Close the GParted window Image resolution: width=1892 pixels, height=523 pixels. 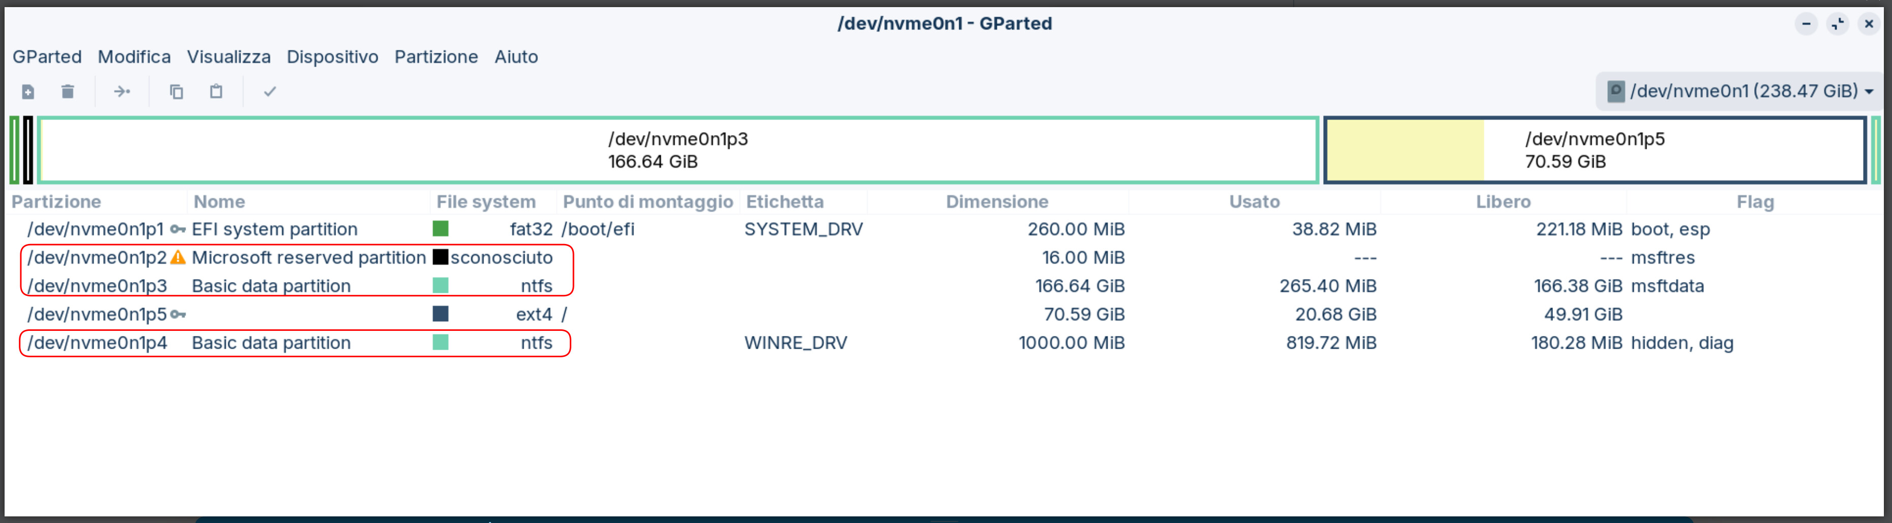1869,24
